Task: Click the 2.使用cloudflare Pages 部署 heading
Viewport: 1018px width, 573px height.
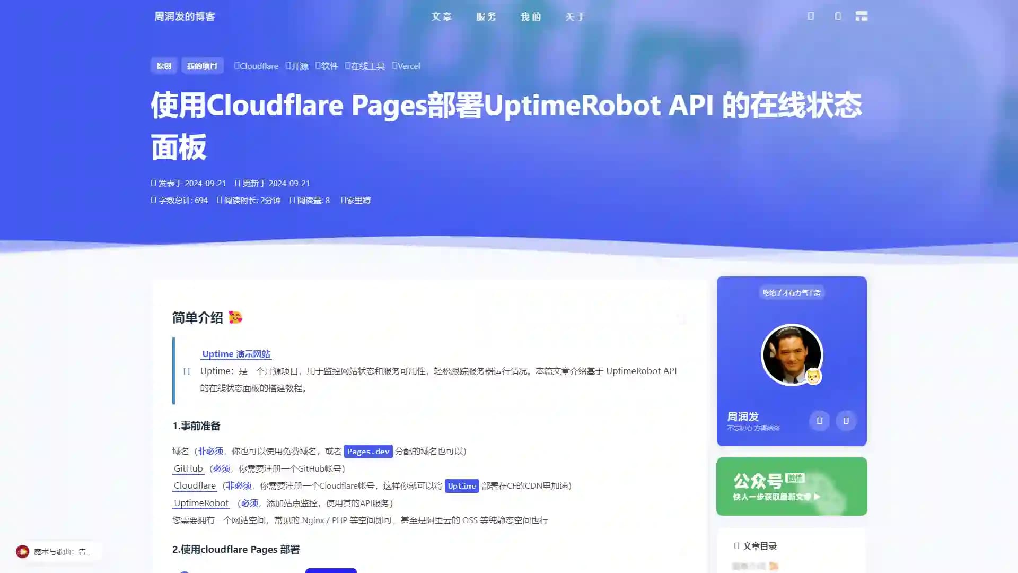Action: [x=236, y=549]
